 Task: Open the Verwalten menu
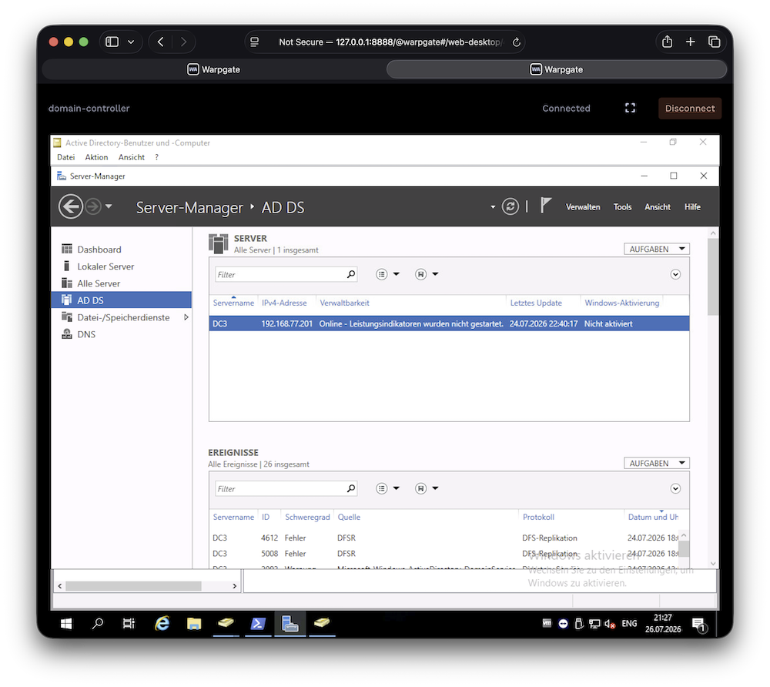pyautogui.click(x=583, y=207)
